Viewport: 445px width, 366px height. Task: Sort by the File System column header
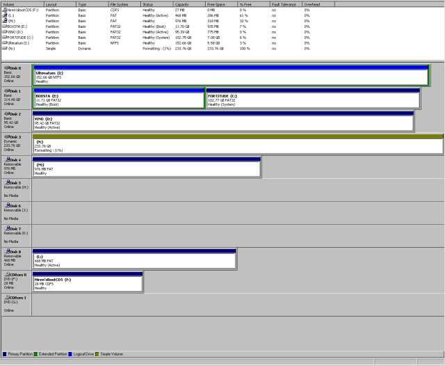point(124,4)
